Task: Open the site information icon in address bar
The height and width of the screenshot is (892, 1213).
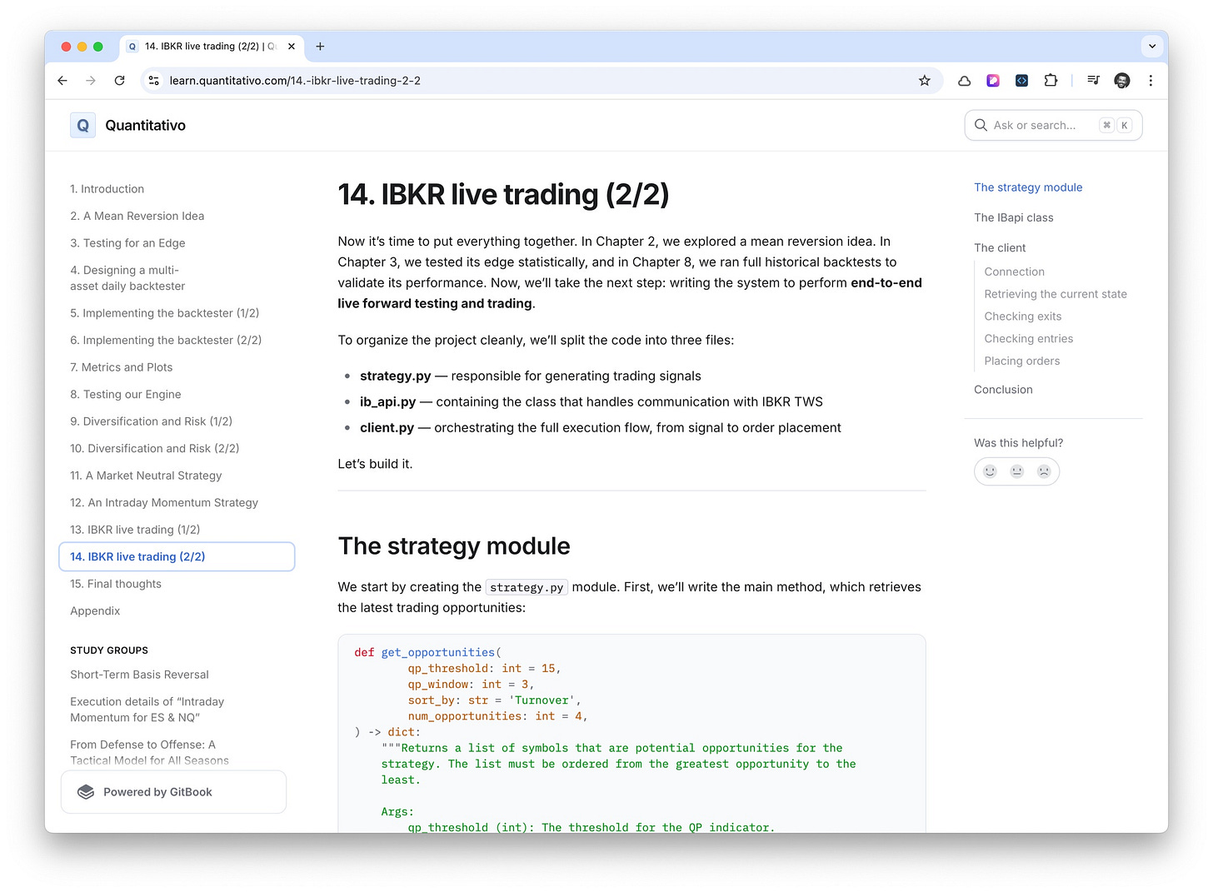Action: pyautogui.click(x=153, y=81)
